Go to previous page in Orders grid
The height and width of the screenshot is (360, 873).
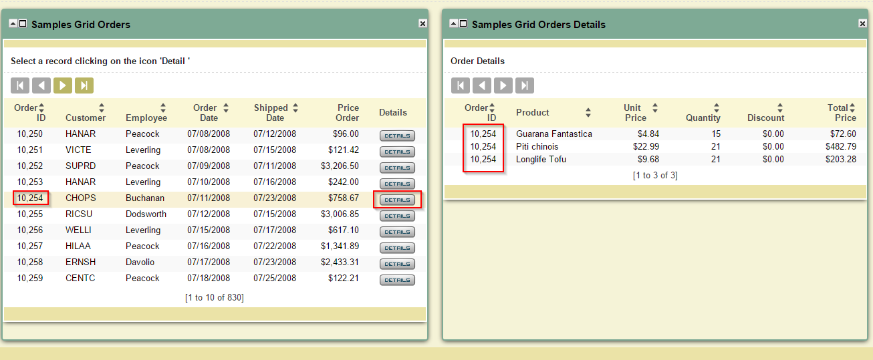tap(41, 85)
